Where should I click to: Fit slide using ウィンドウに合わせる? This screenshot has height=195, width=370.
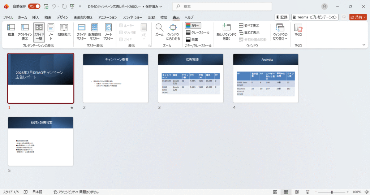tap(173, 31)
